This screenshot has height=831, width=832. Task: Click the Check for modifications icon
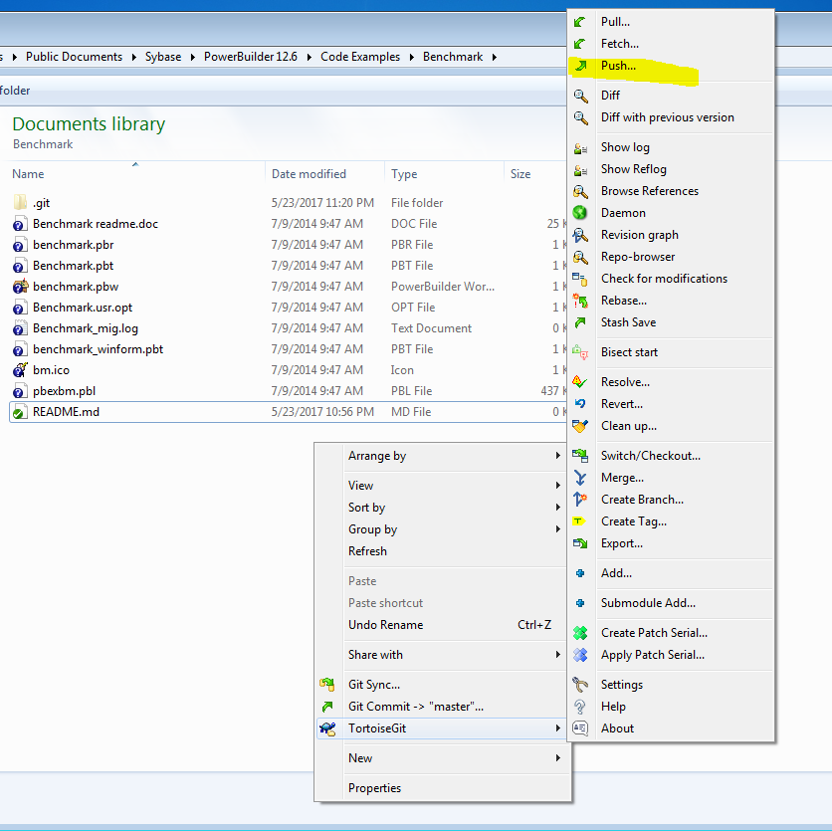coord(580,279)
